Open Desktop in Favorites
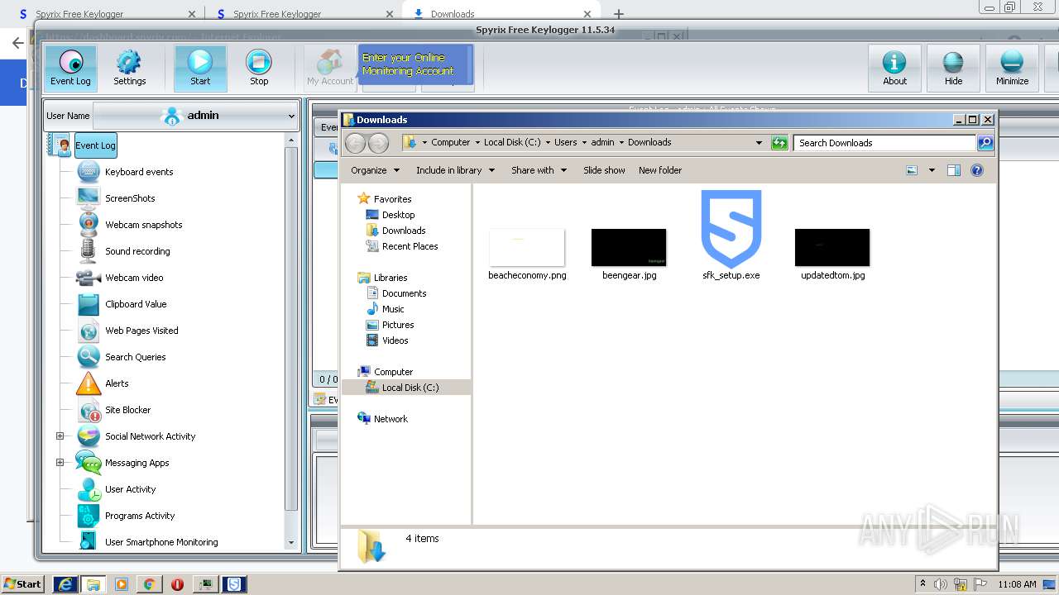The image size is (1059, 595). tap(398, 215)
